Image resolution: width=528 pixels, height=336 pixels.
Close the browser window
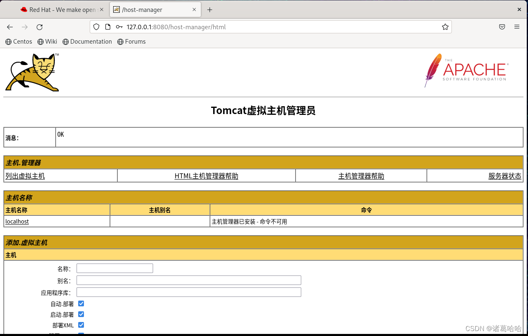[x=519, y=9]
